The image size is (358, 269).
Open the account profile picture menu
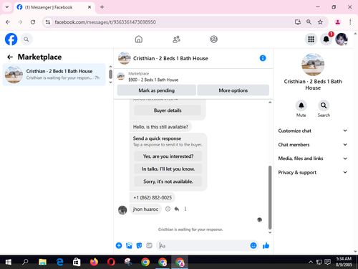pos(342,39)
